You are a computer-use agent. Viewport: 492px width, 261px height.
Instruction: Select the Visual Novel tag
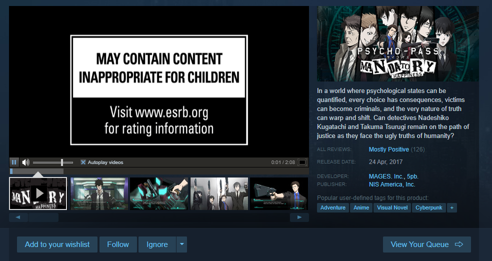(x=392, y=207)
